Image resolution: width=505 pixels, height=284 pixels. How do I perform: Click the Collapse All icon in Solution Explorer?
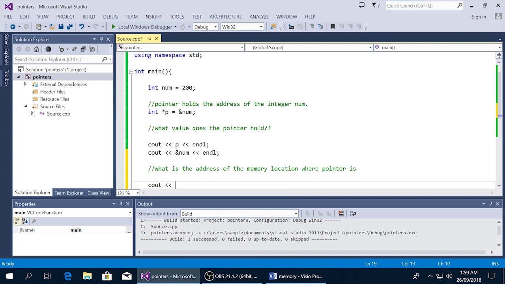tap(83, 49)
